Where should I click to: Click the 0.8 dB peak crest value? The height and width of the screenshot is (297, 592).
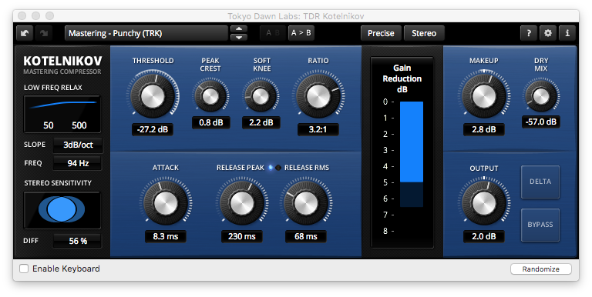click(211, 122)
